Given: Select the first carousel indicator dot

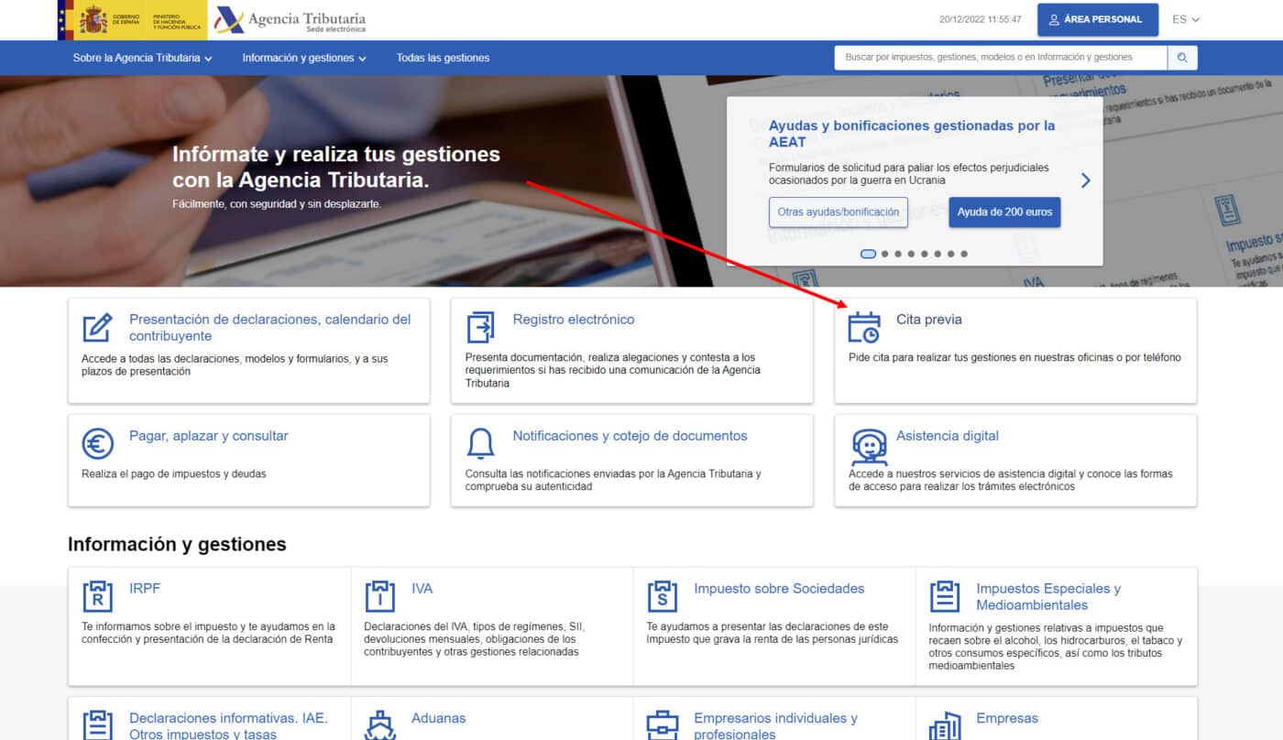Looking at the screenshot, I should point(868,254).
